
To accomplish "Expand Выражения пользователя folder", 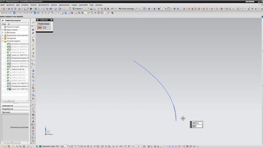I will pos(2,35).
